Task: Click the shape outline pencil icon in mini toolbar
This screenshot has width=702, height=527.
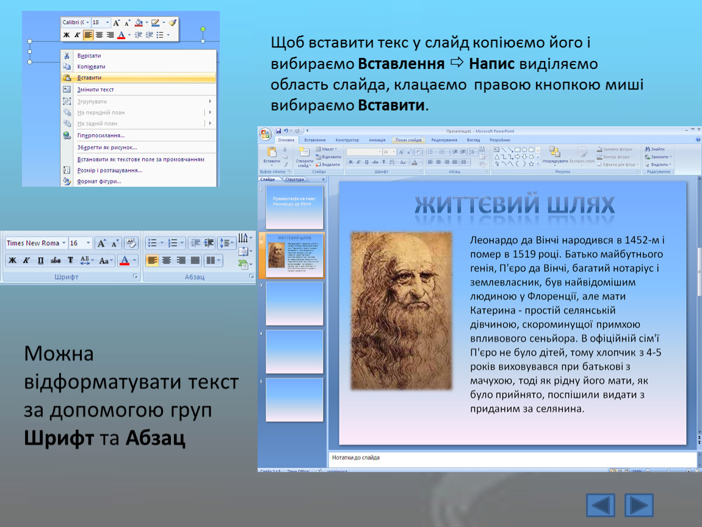Action: (155, 23)
